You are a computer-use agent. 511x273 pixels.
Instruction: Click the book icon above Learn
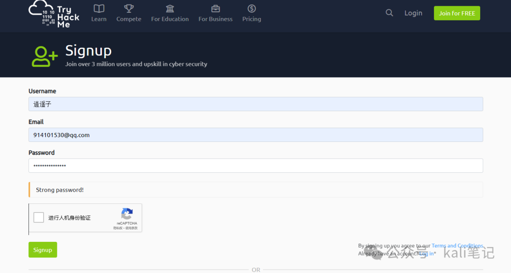[x=99, y=9]
